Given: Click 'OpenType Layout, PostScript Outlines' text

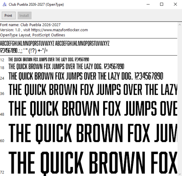Looking at the screenshot, I should [32, 35].
